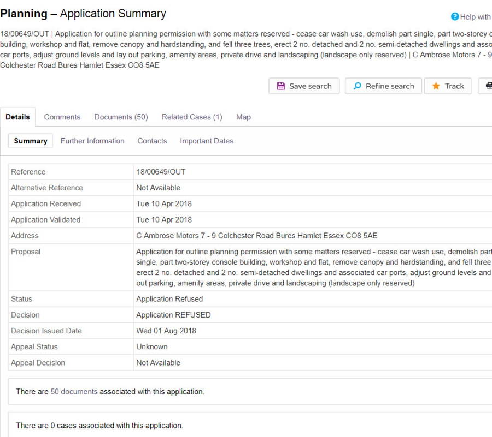Open the Important Dates sub-tab

click(x=207, y=141)
